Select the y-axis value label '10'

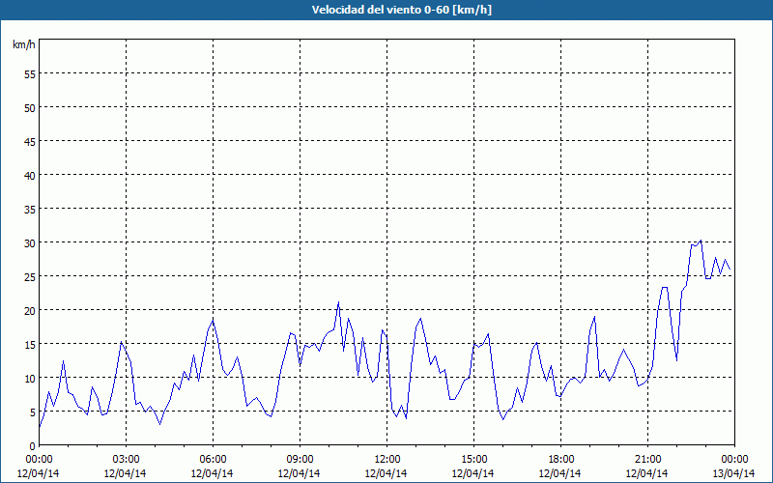pos(30,379)
